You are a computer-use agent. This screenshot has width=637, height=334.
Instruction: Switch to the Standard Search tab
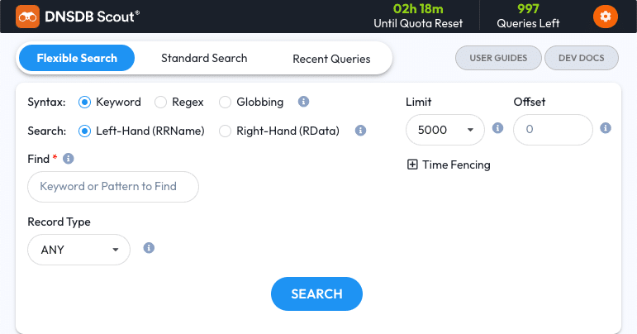coord(204,58)
